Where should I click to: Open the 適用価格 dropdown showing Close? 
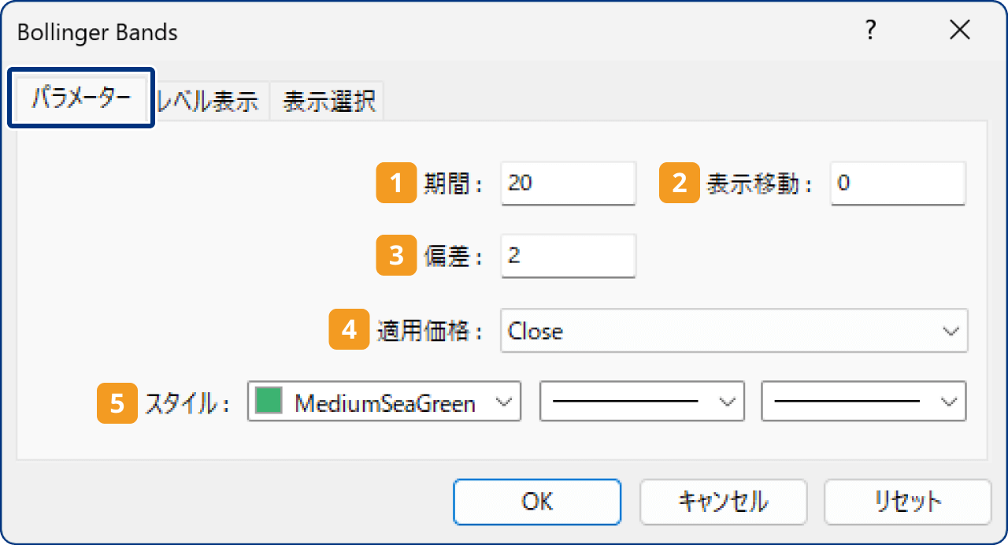tap(732, 331)
